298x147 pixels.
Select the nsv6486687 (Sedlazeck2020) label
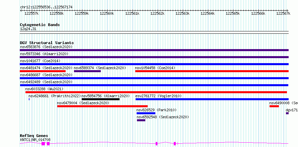tap(46, 75)
